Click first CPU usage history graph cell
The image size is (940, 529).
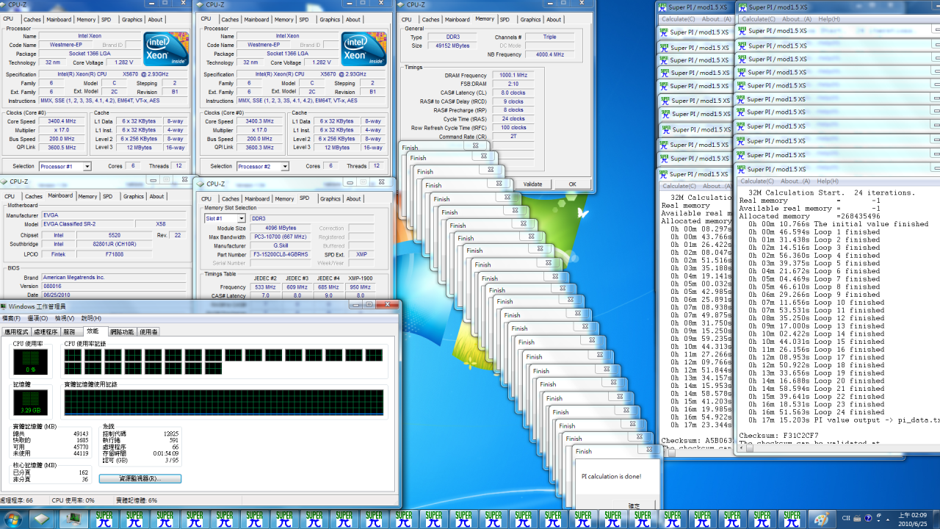pyautogui.click(x=73, y=356)
